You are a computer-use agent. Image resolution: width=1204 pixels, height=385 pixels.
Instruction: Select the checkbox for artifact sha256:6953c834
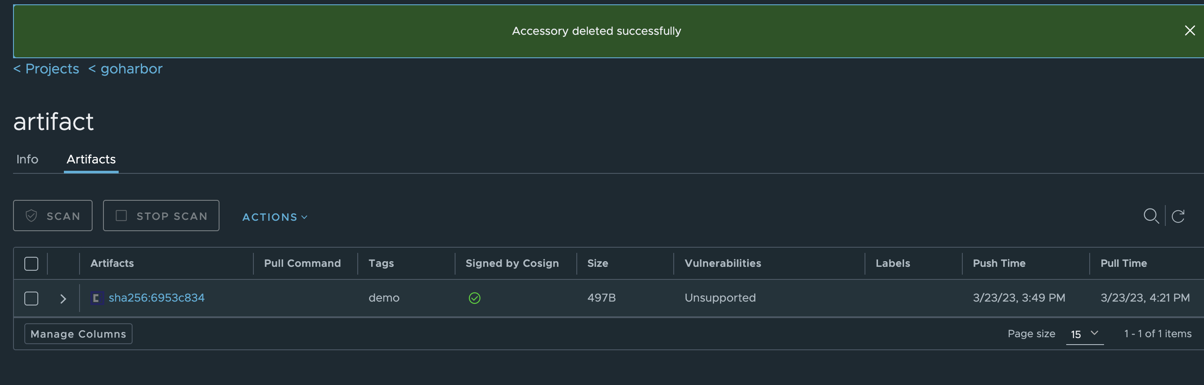point(31,298)
